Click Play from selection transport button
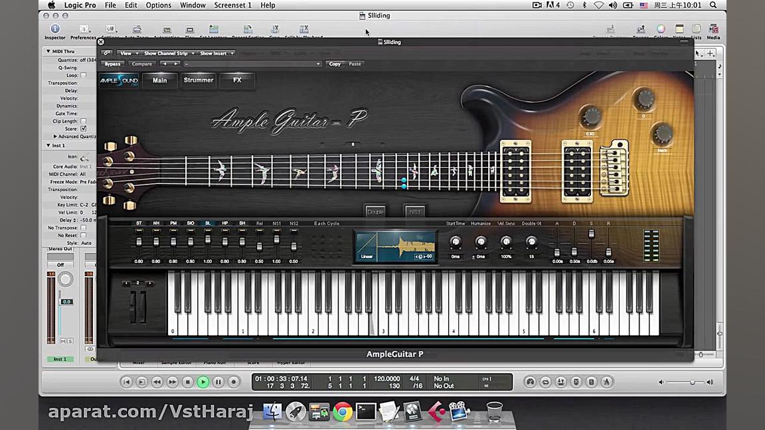The image size is (765, 430). 141,382
